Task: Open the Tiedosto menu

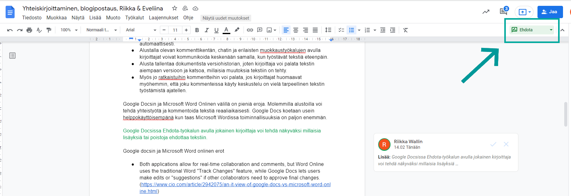Action: (32, 18)
